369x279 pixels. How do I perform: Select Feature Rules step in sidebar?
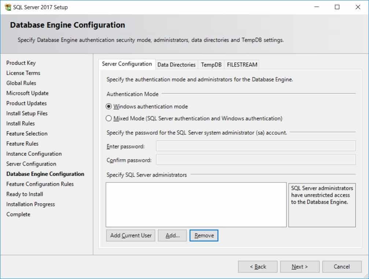click(x=22, y=144)
